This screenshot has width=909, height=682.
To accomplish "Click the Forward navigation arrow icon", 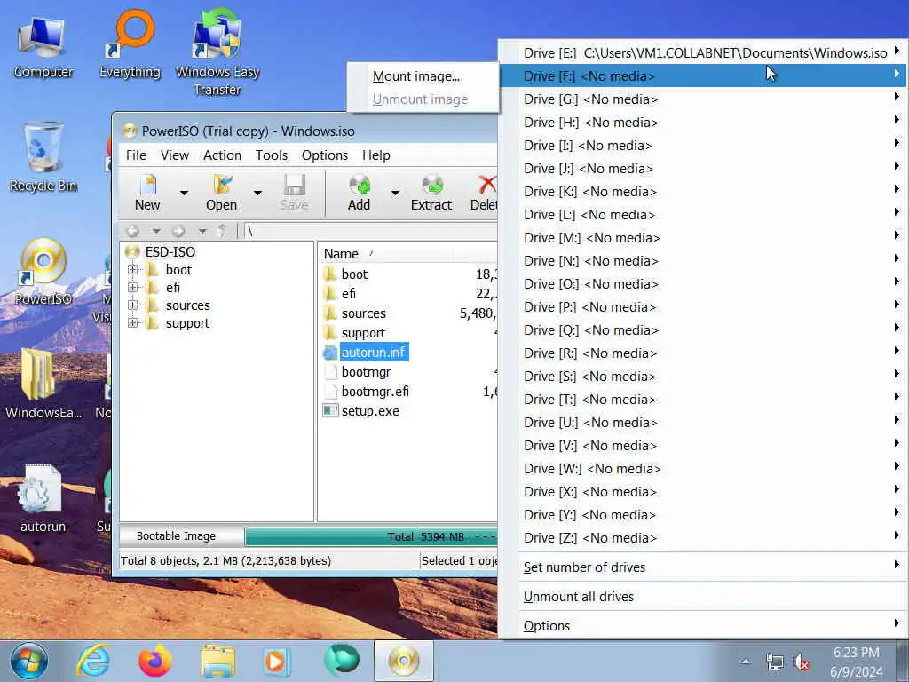I will coord(178,231).
